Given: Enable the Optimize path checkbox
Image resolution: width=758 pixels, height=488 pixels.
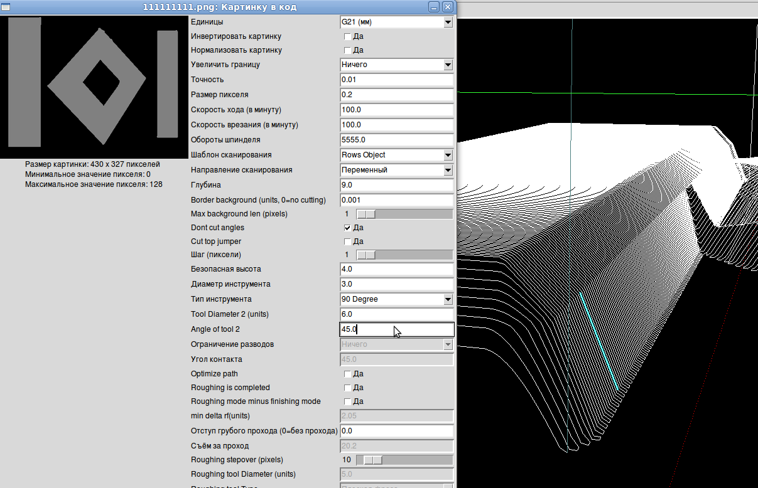Looking at the screenshot, I should 347,374.
